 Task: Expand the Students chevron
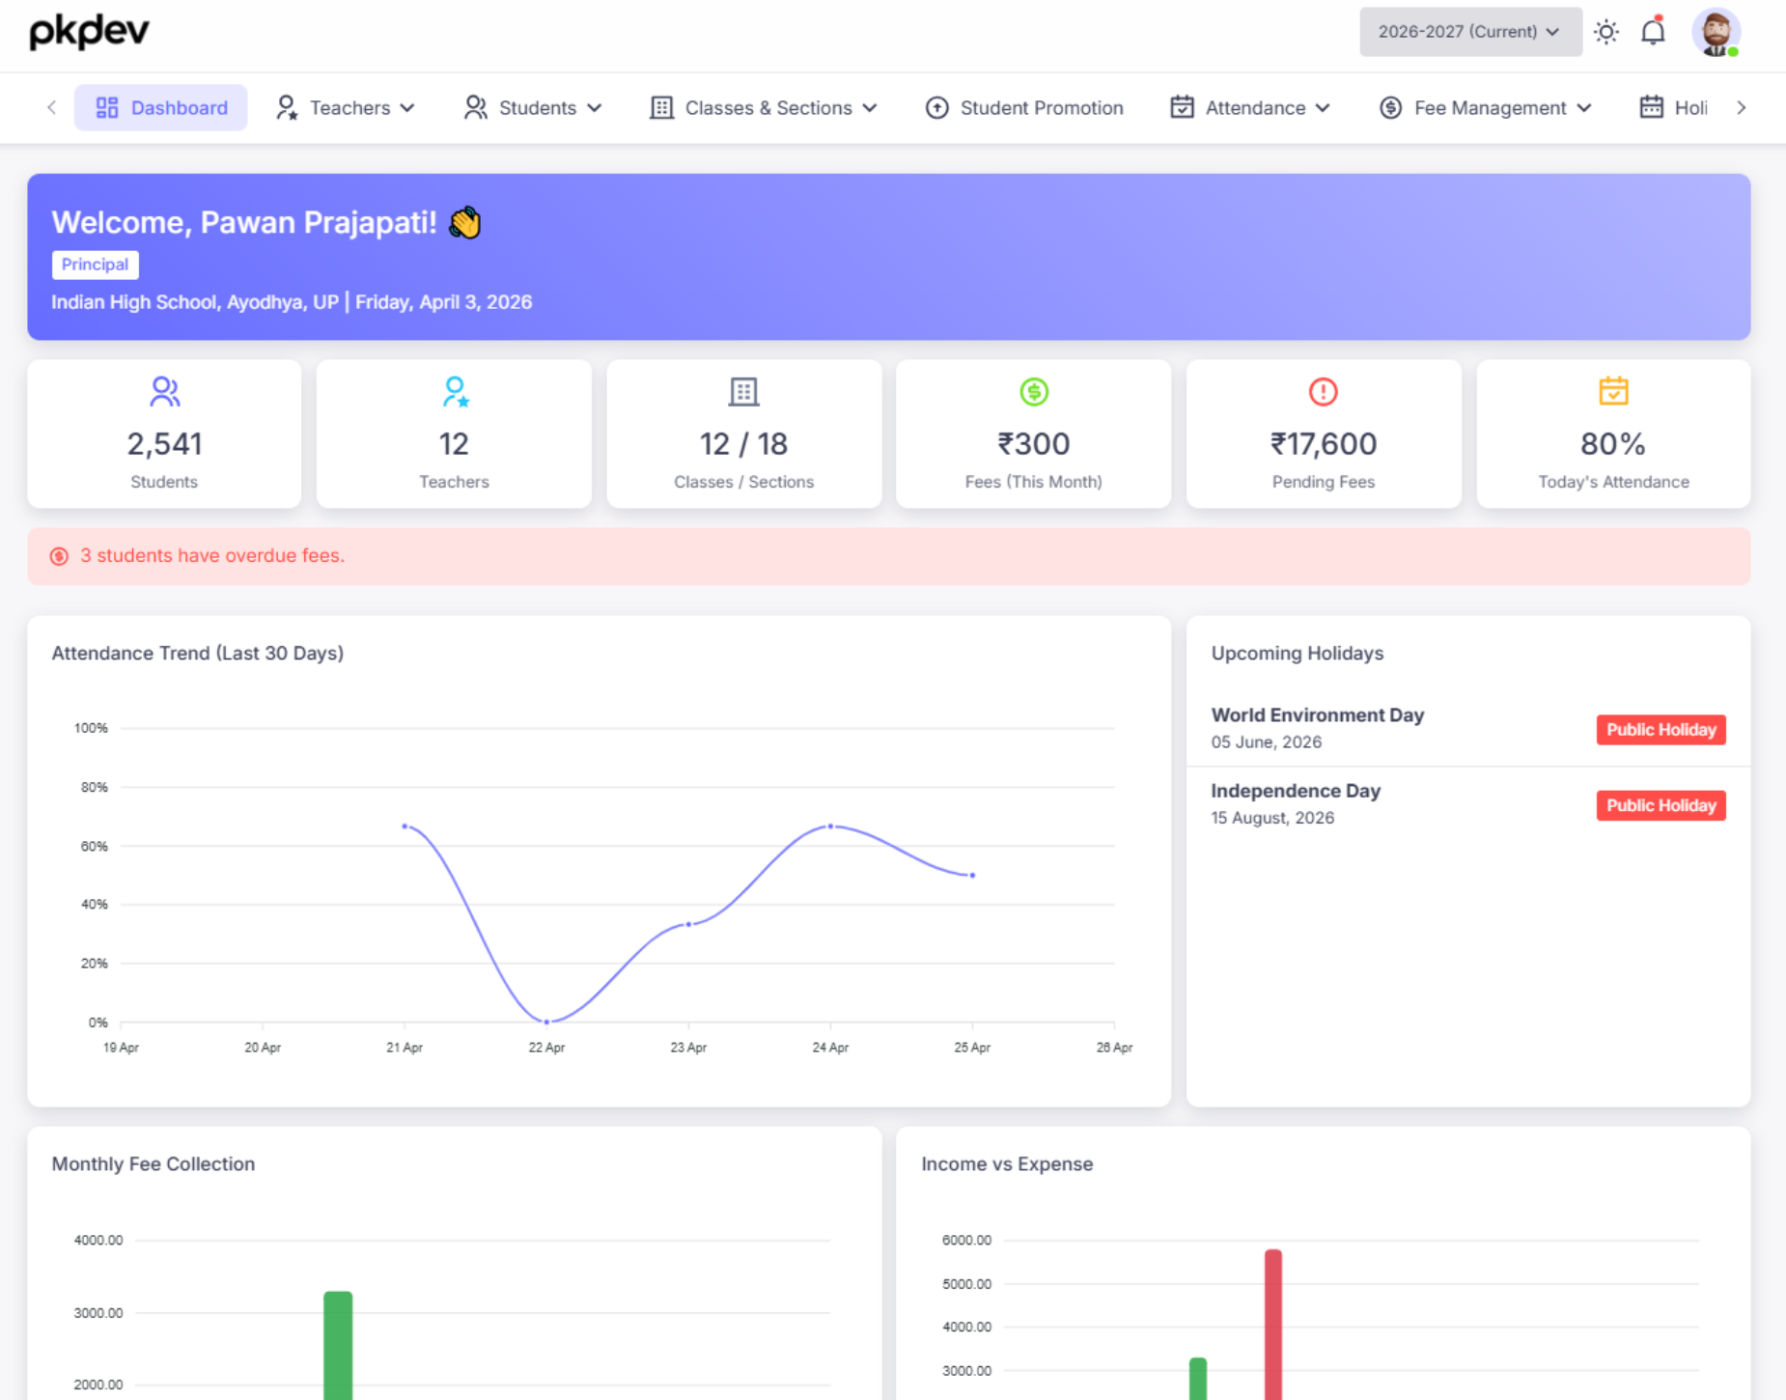[595, 108]
